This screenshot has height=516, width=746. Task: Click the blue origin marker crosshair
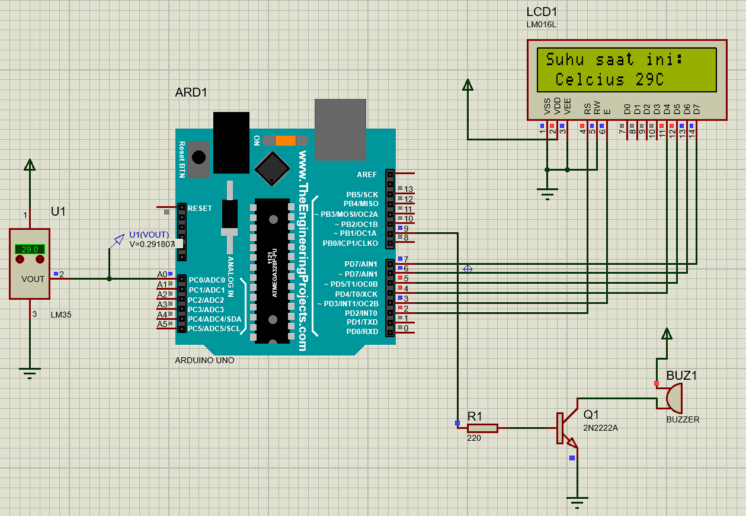(x=468, y=269)
